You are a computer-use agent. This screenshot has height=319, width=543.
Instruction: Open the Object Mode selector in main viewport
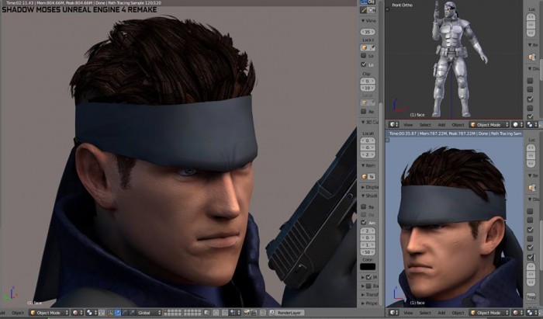(49, 313)
